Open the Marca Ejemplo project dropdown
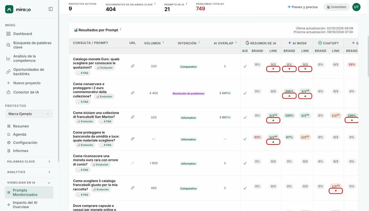The image size is (369, 211). pos(29,114)
